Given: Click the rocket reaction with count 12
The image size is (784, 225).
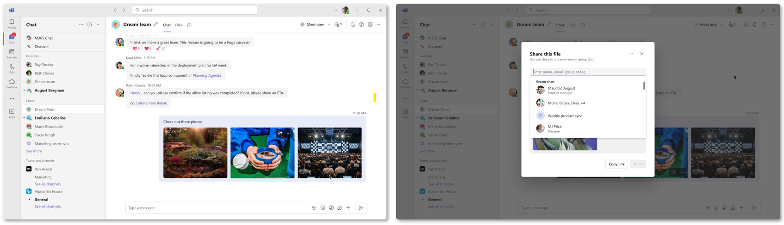Looking at the screenshot, I should point(160,48).
